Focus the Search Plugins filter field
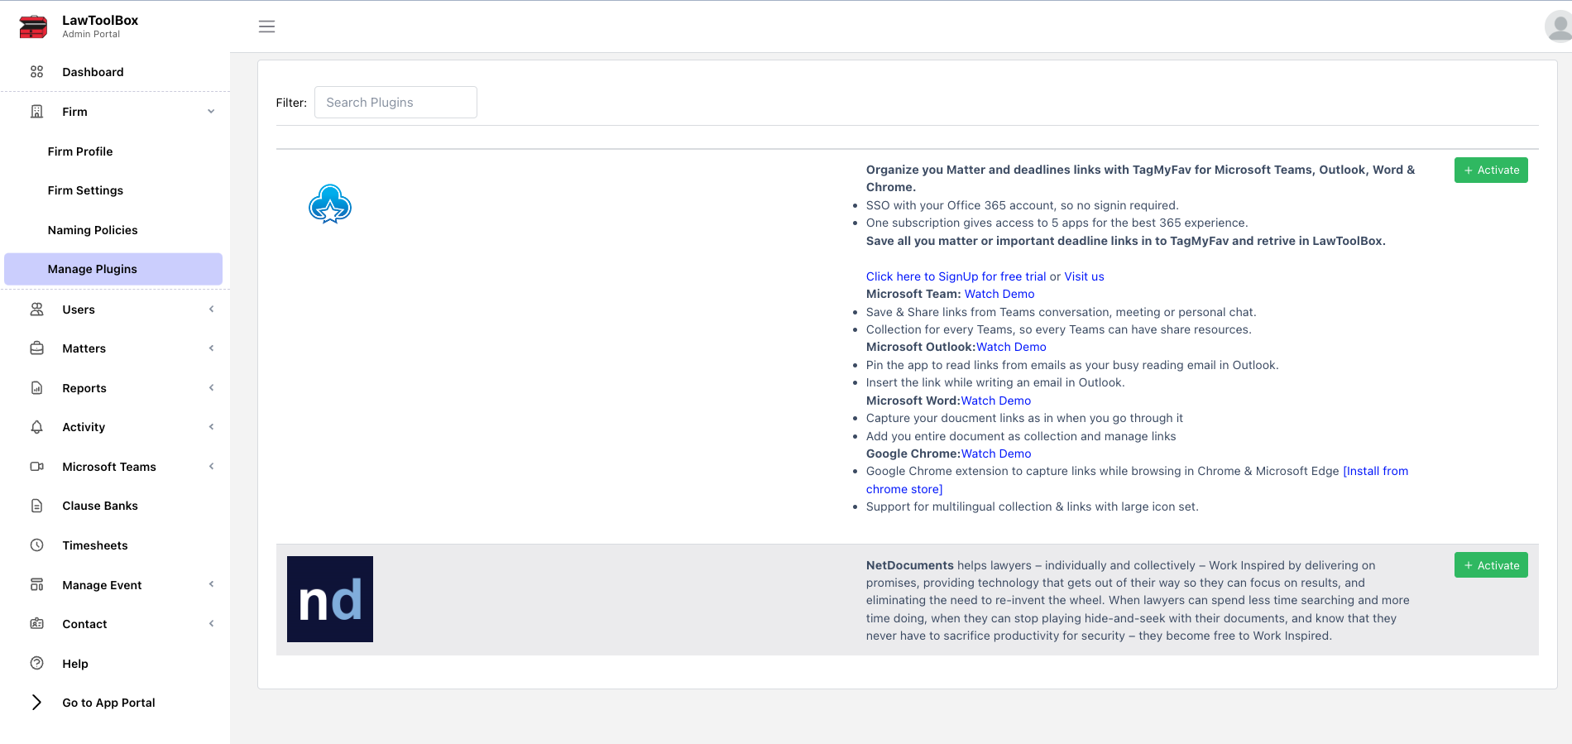Viewport: 1572px width, 744px height. point(395,103)
